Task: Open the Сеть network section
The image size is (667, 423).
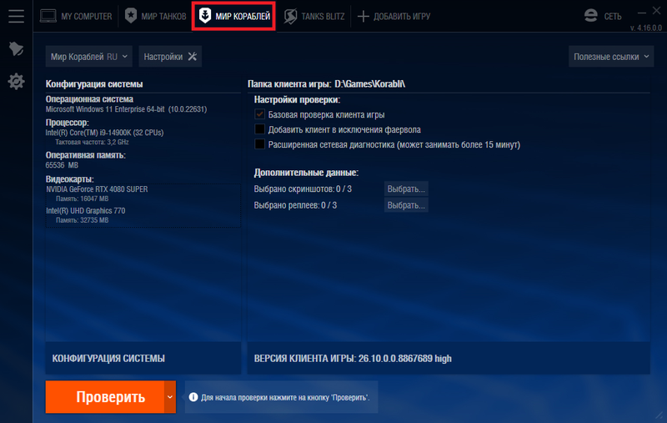Action: click(603, 16)
